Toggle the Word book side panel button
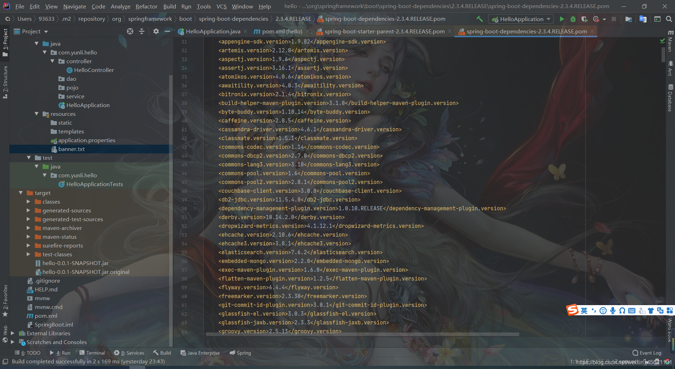This screenshot has width=675, height=369. (x=670, y=330)
